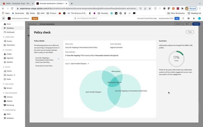
Task: Open Schemas in the sidebar
Action: [8, 97]
